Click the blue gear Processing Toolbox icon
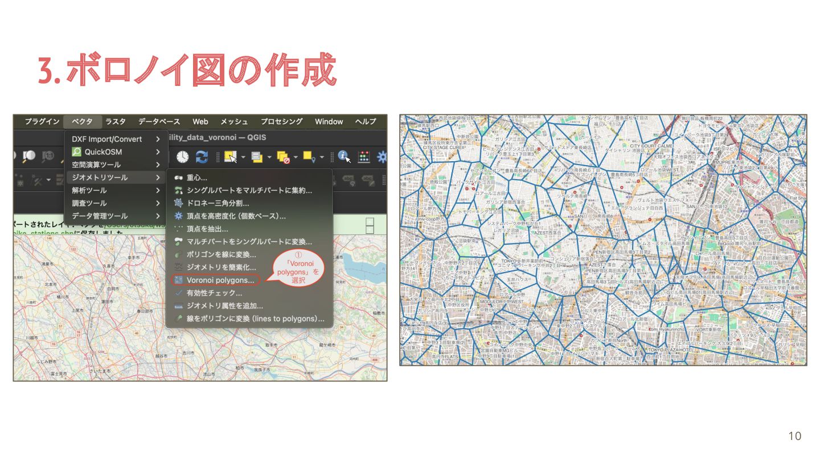The image size is (820, 461). 382,156
